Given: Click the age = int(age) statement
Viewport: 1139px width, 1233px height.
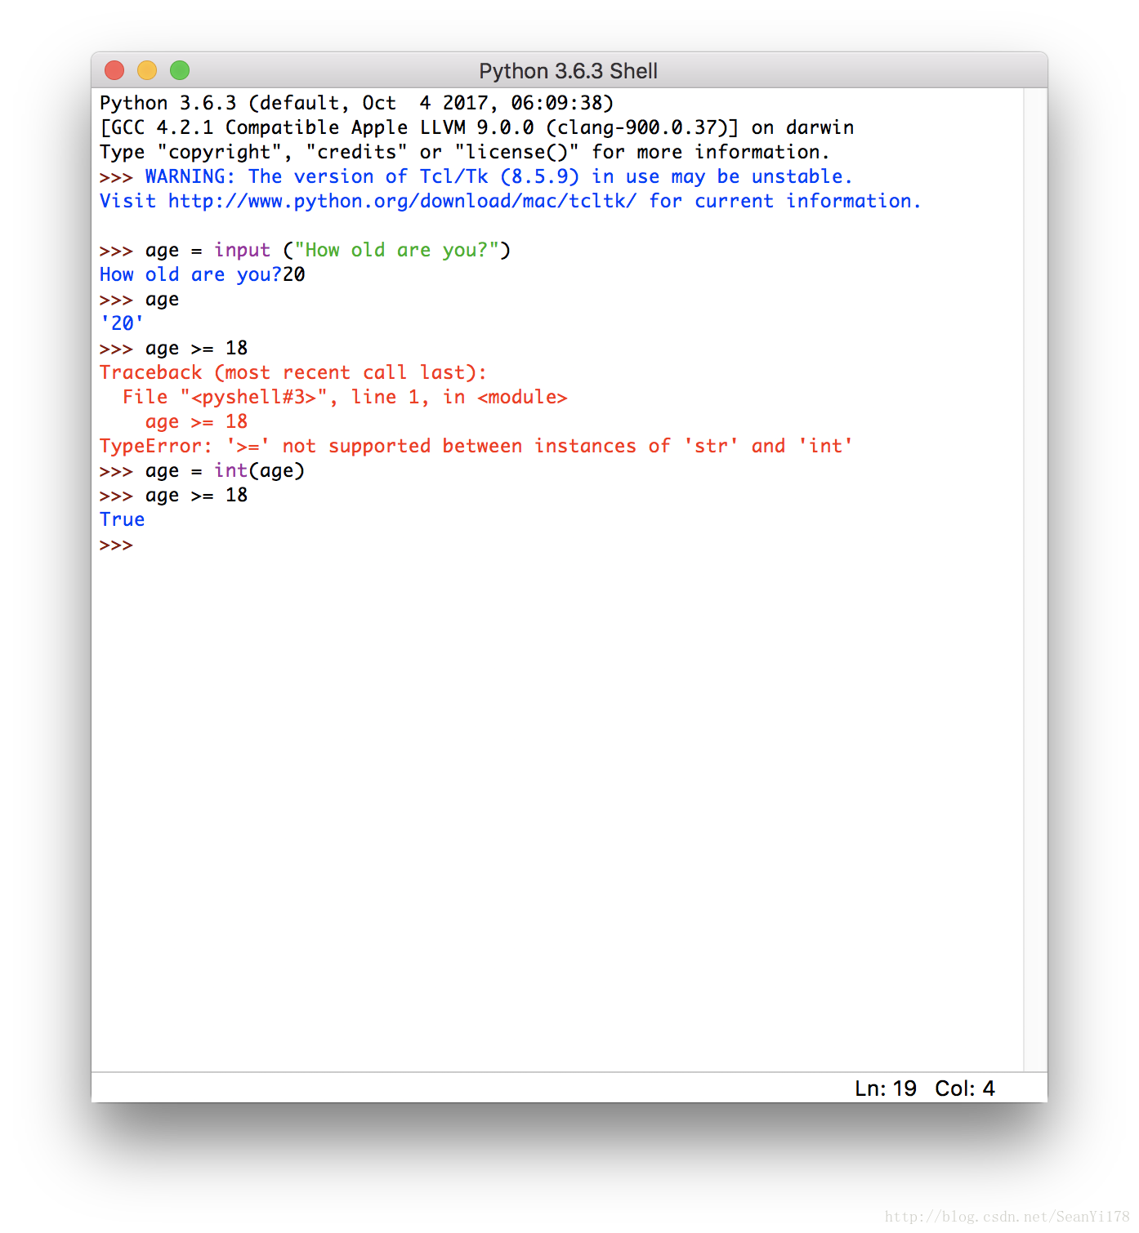Looking at the screenshot, I should pos(225,470).
